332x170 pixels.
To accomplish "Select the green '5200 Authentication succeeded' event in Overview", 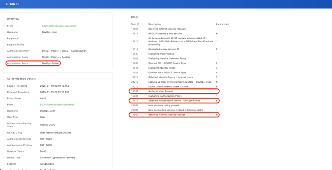I will click(59, 26).
